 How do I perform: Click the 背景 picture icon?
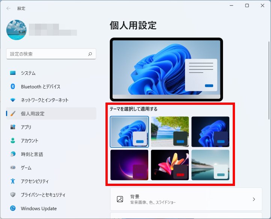coord(120,199)
